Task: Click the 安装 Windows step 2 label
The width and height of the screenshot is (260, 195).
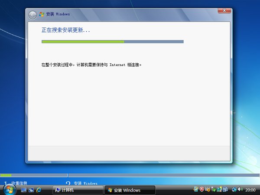Action: (85, 183)
